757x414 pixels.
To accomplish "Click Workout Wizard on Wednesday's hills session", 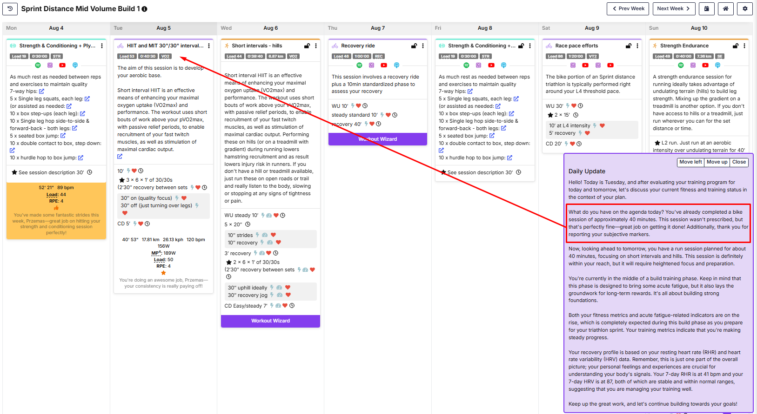I will tap(270, 321).
